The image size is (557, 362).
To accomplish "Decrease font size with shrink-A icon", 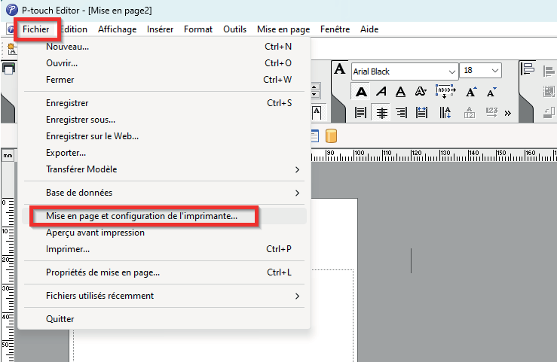I will 491,92.
